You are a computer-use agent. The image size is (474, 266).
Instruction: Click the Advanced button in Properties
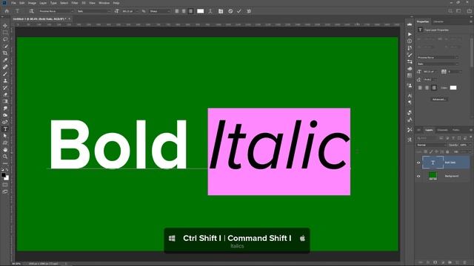(439, 99)
